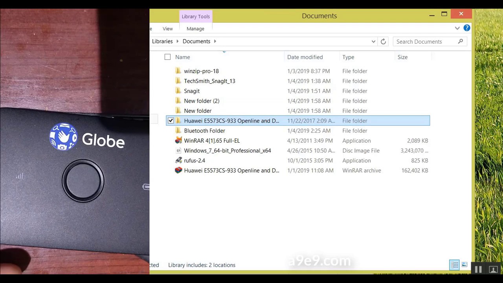
Task: Maximize the Documents window
Action: click(444, 14)
